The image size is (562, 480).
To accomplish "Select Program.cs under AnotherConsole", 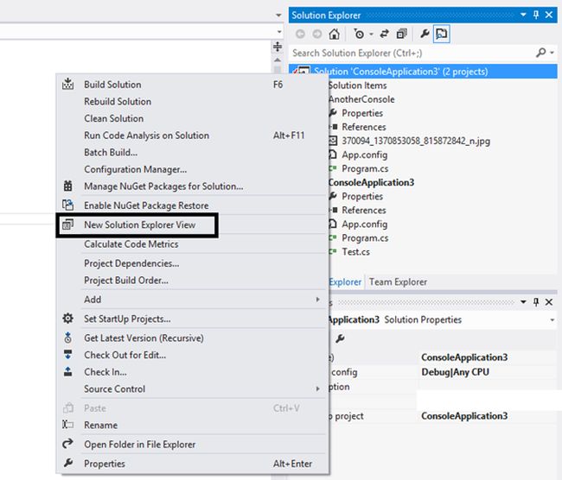I will 365,168.
